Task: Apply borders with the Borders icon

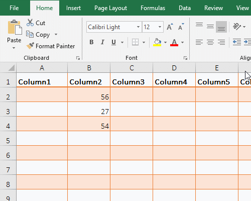Action: click(135, 42)
